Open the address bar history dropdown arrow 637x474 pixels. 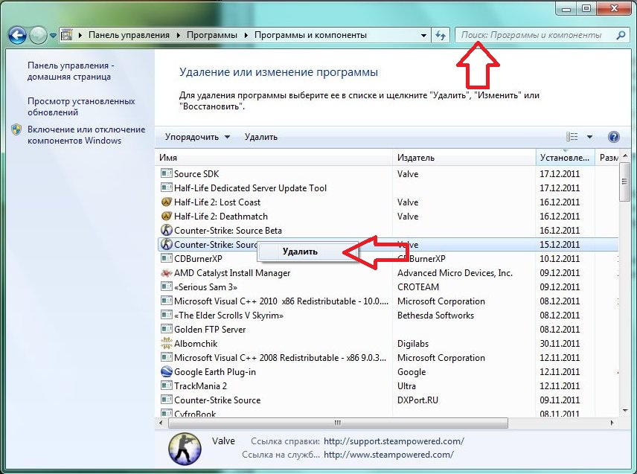pyautogui.click(x=423, y=35)
